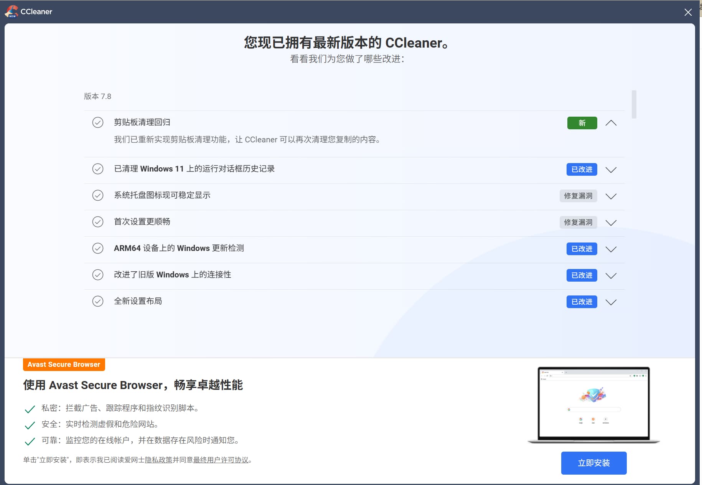Expand the 系统托盘图标现可稳定显示 entry
The image size is (702, 485).
pos(611,196)
